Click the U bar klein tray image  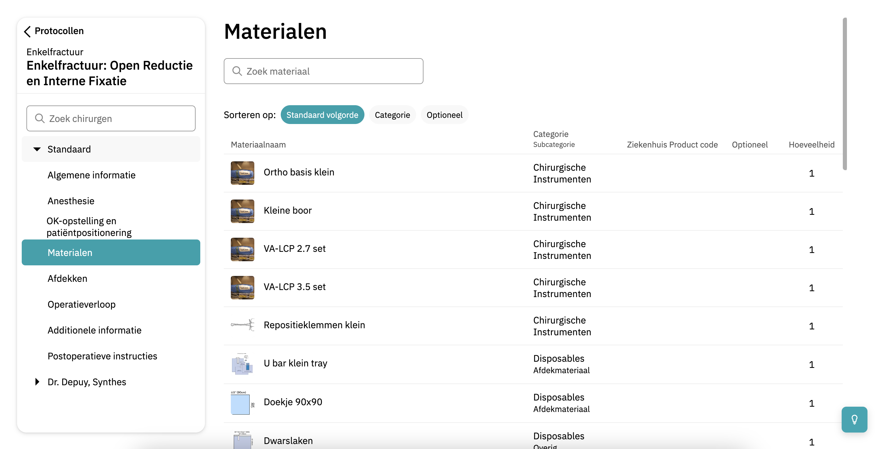point(242,363)
